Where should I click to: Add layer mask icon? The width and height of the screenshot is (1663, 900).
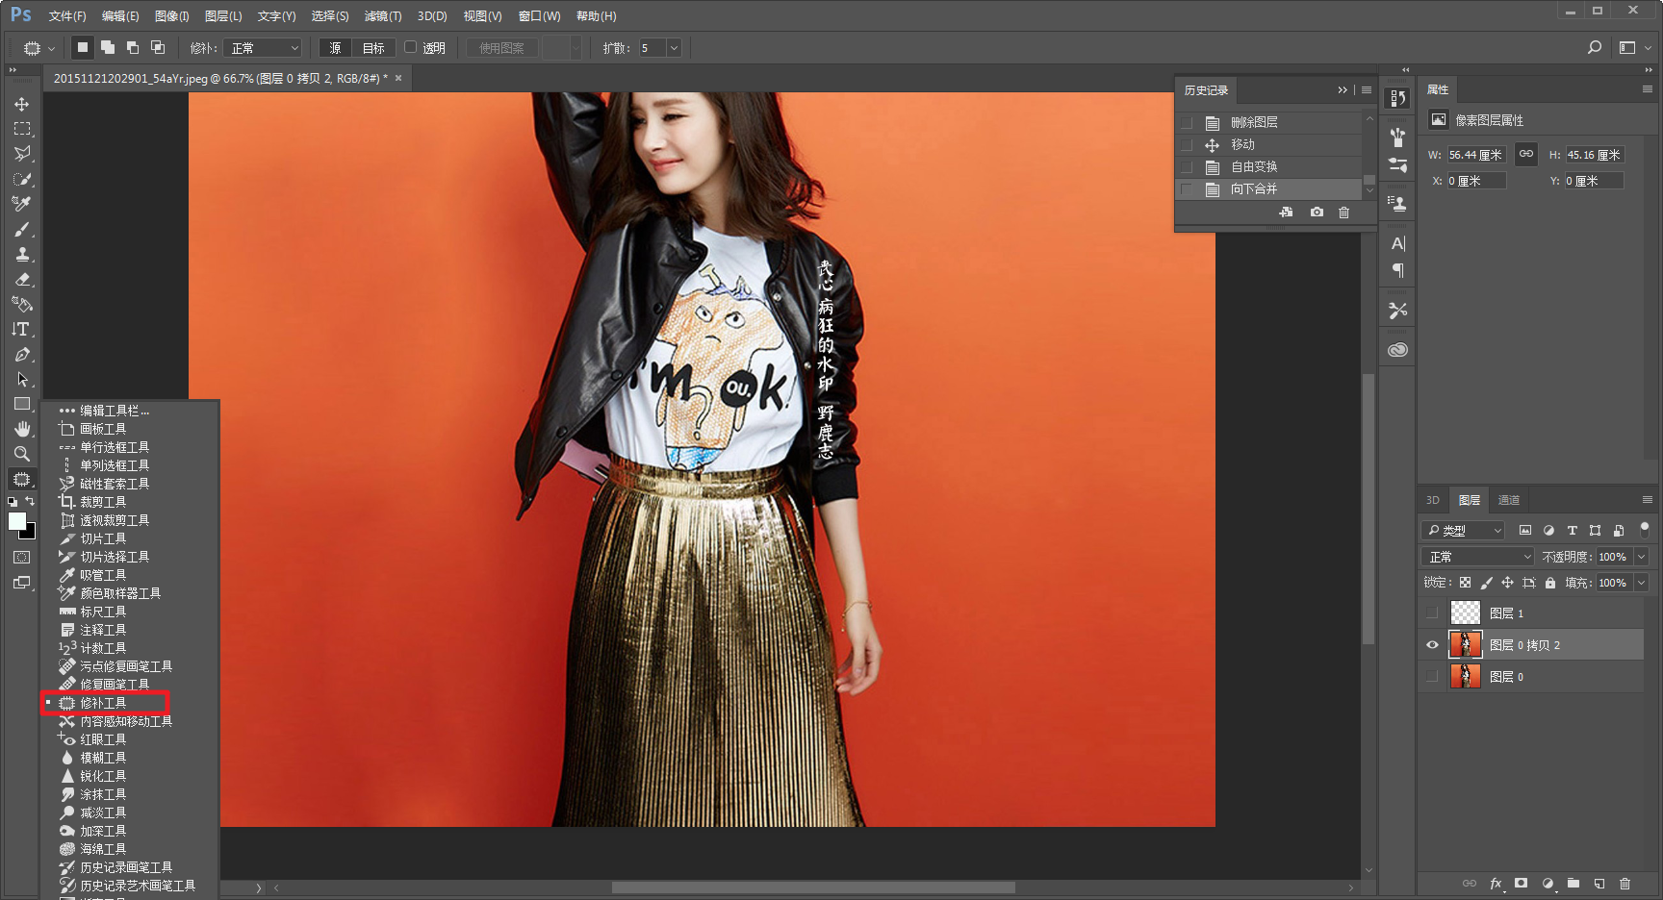1521,883
